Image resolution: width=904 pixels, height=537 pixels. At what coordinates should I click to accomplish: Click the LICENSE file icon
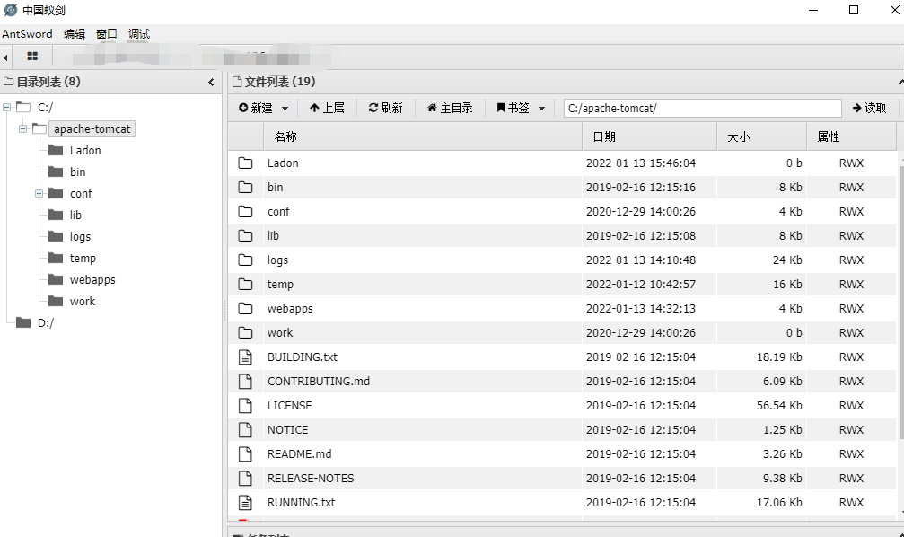[x=245, y=405]
